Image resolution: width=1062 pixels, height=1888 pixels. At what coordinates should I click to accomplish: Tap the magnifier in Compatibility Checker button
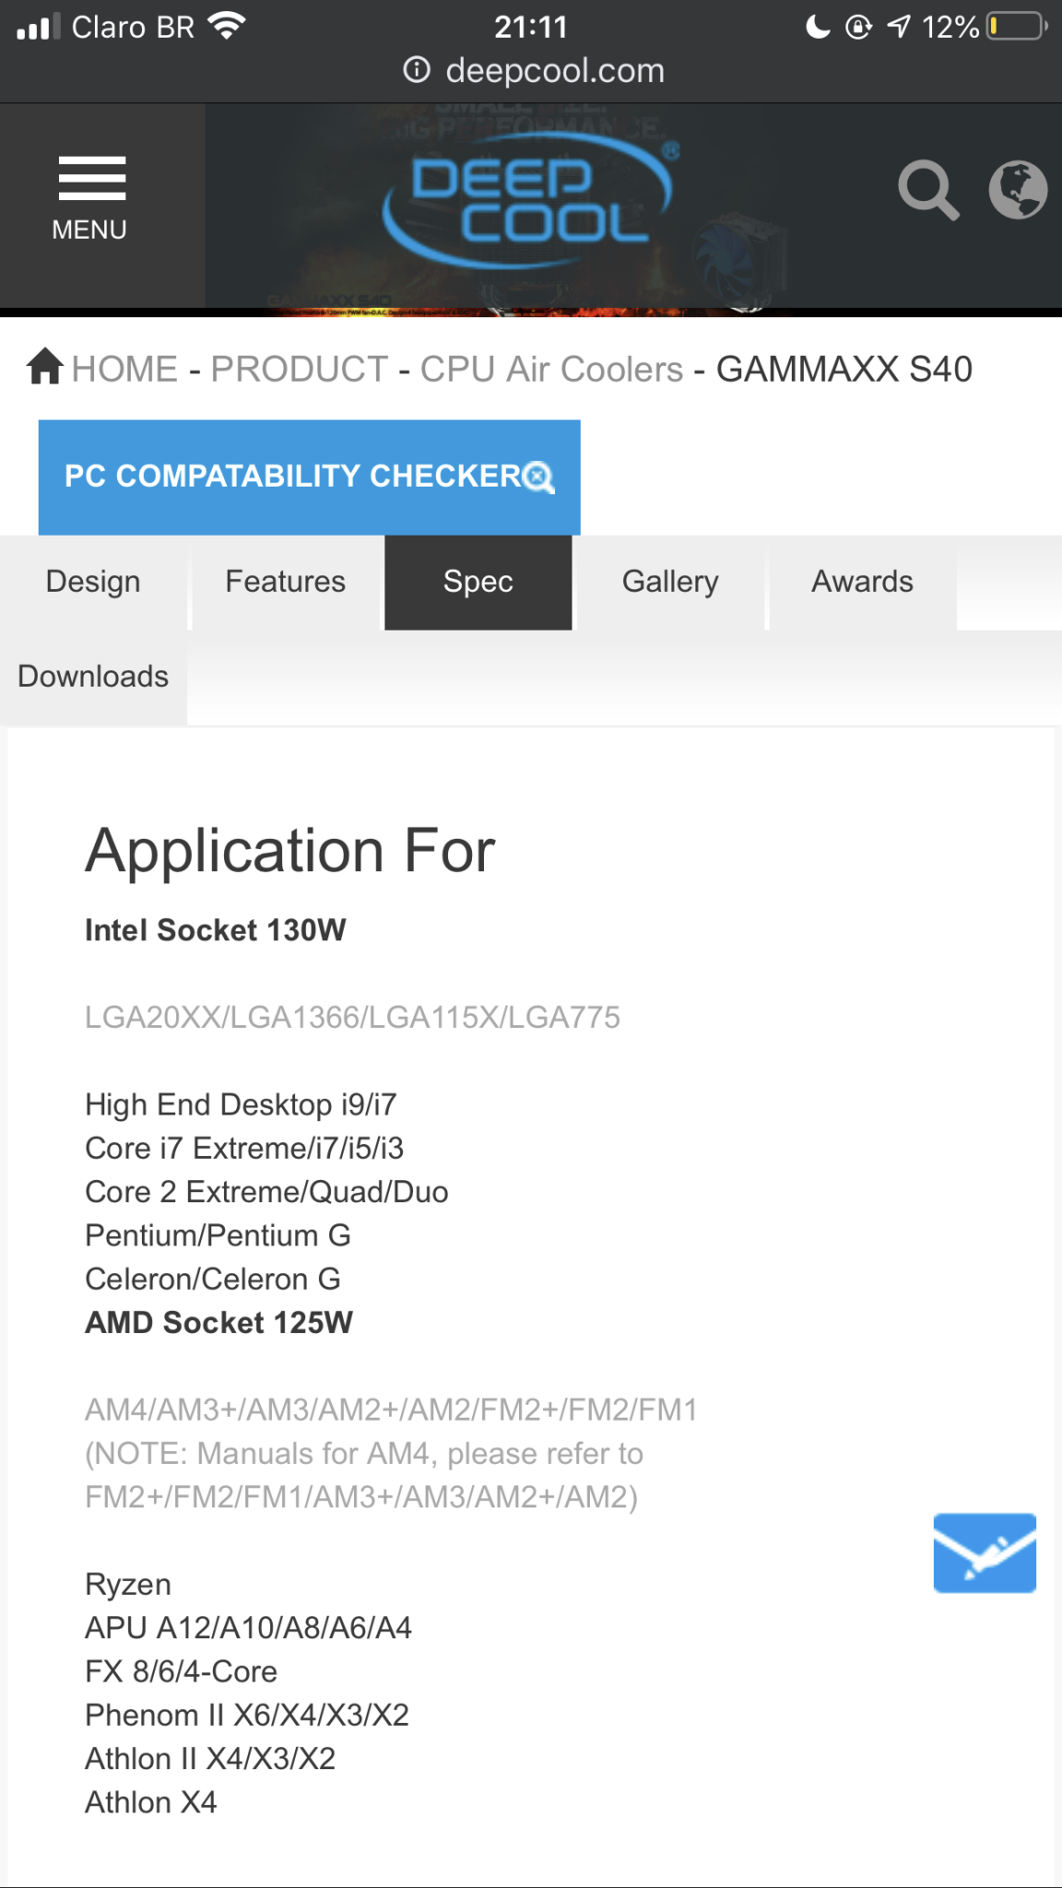click(538, 477)
